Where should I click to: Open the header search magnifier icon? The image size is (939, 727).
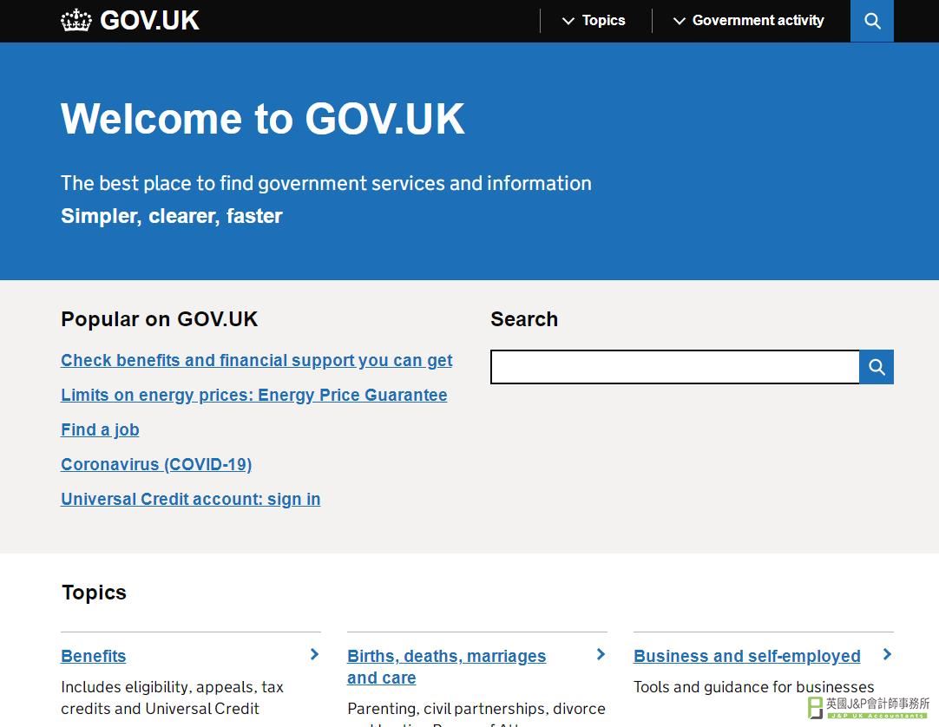pyautogui.click(x=872, y=21)
